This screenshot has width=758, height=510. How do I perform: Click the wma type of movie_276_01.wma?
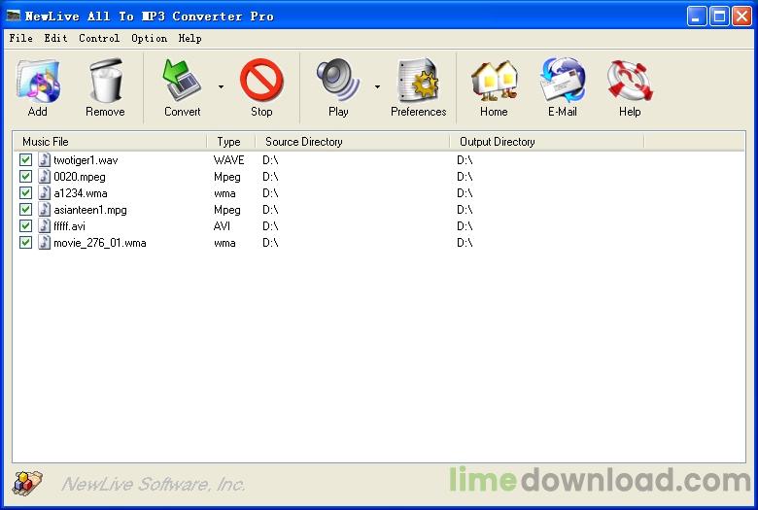tap(224, 243)
